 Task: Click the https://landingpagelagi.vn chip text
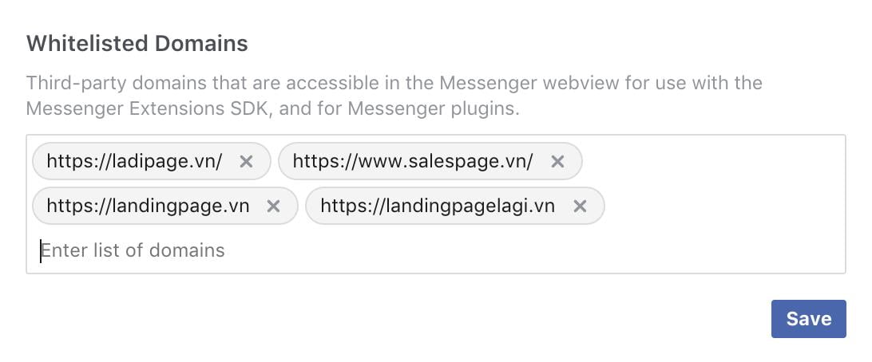click(437, 207)
